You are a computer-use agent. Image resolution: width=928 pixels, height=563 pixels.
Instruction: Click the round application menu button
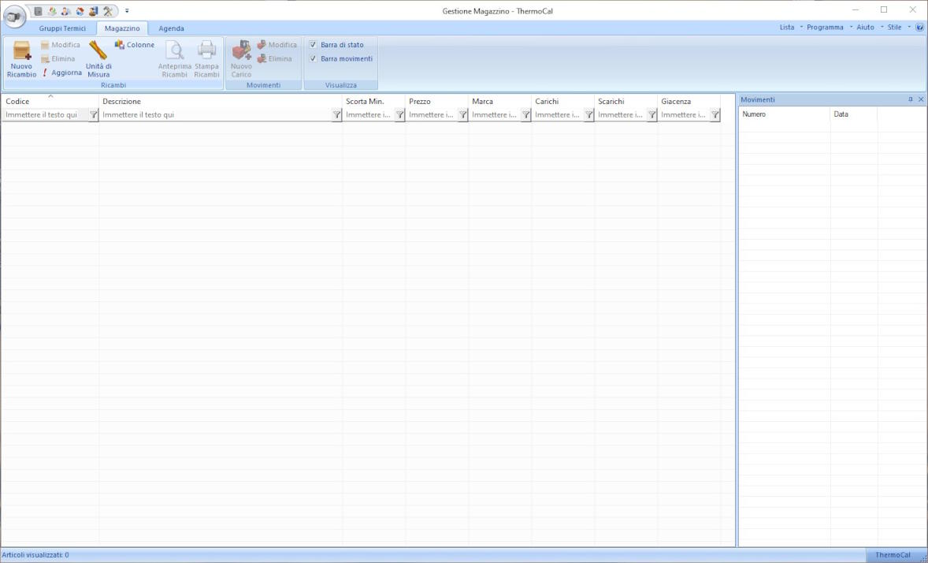(15, 15)
